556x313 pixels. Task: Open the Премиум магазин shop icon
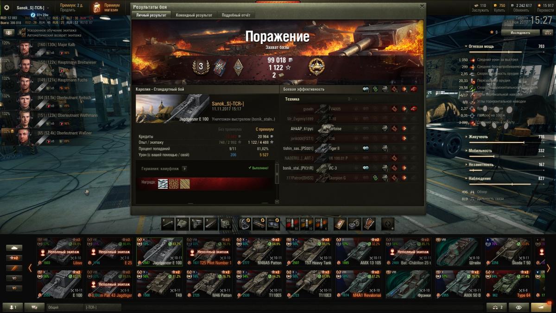(97, 7)
